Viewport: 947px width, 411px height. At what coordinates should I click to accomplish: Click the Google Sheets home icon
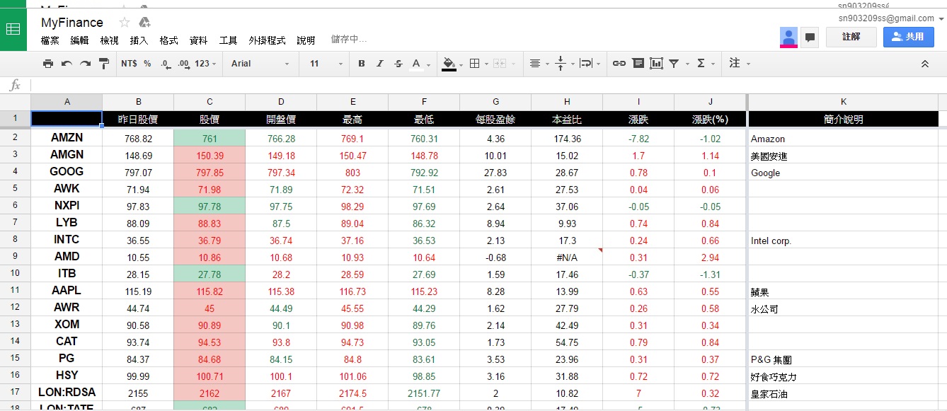click(x=13, y=30)
